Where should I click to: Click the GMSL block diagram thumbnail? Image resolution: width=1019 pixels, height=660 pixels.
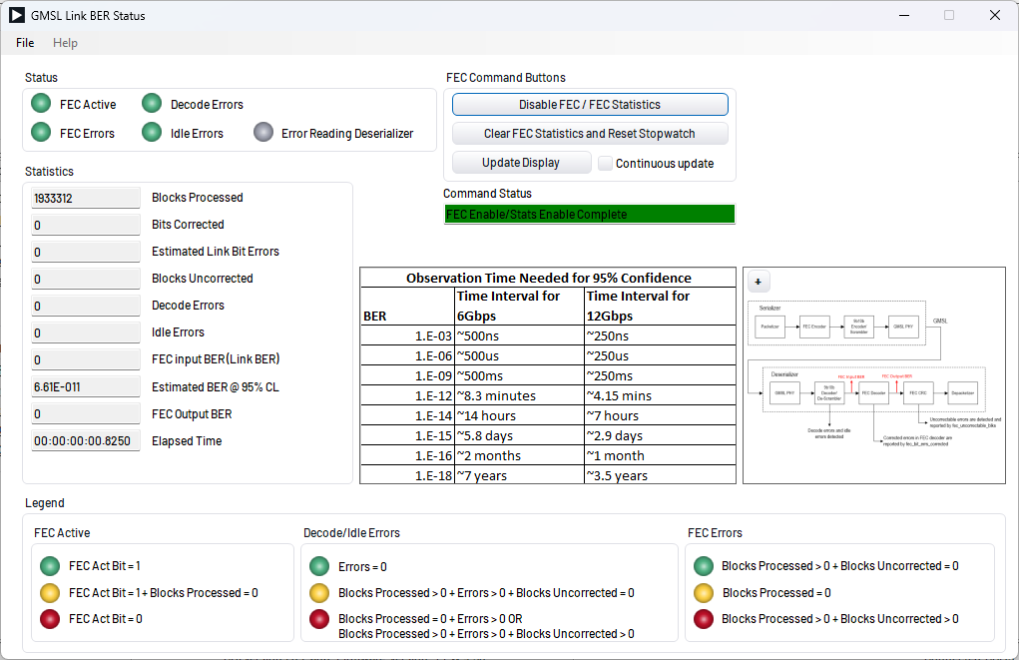pyautogui.click(x=874, y=375)
